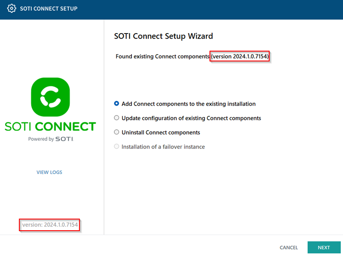Open the VIEW LOGS link

[49, 172]
